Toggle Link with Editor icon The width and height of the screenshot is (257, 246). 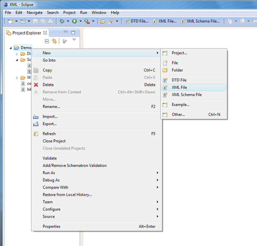pyautogui.click(x=54, y=41)
